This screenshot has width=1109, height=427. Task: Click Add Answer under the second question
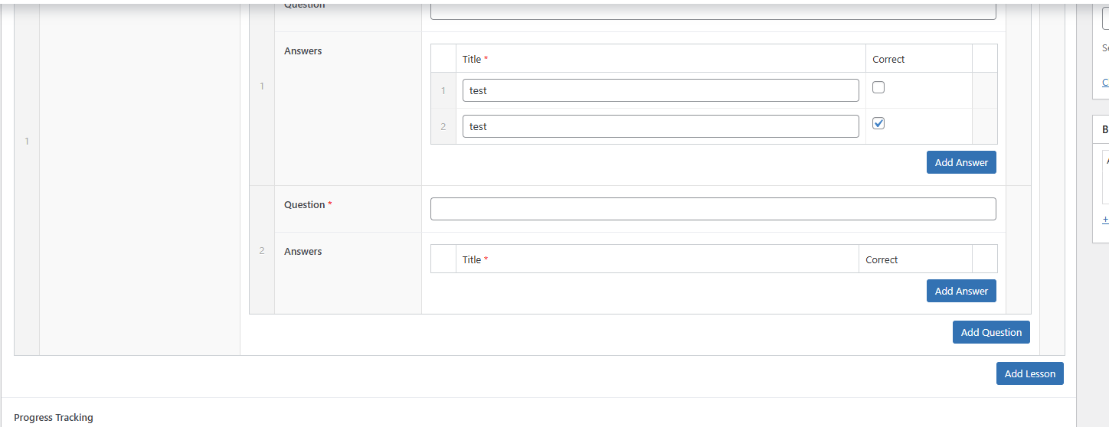point(960,291)
